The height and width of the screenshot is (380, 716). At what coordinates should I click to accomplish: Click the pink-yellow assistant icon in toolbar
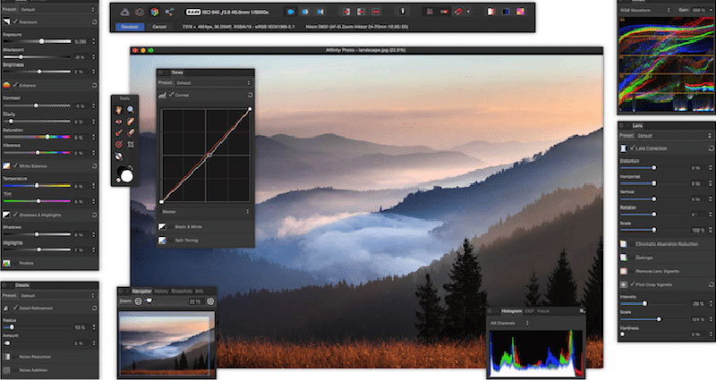pos(520,12)
